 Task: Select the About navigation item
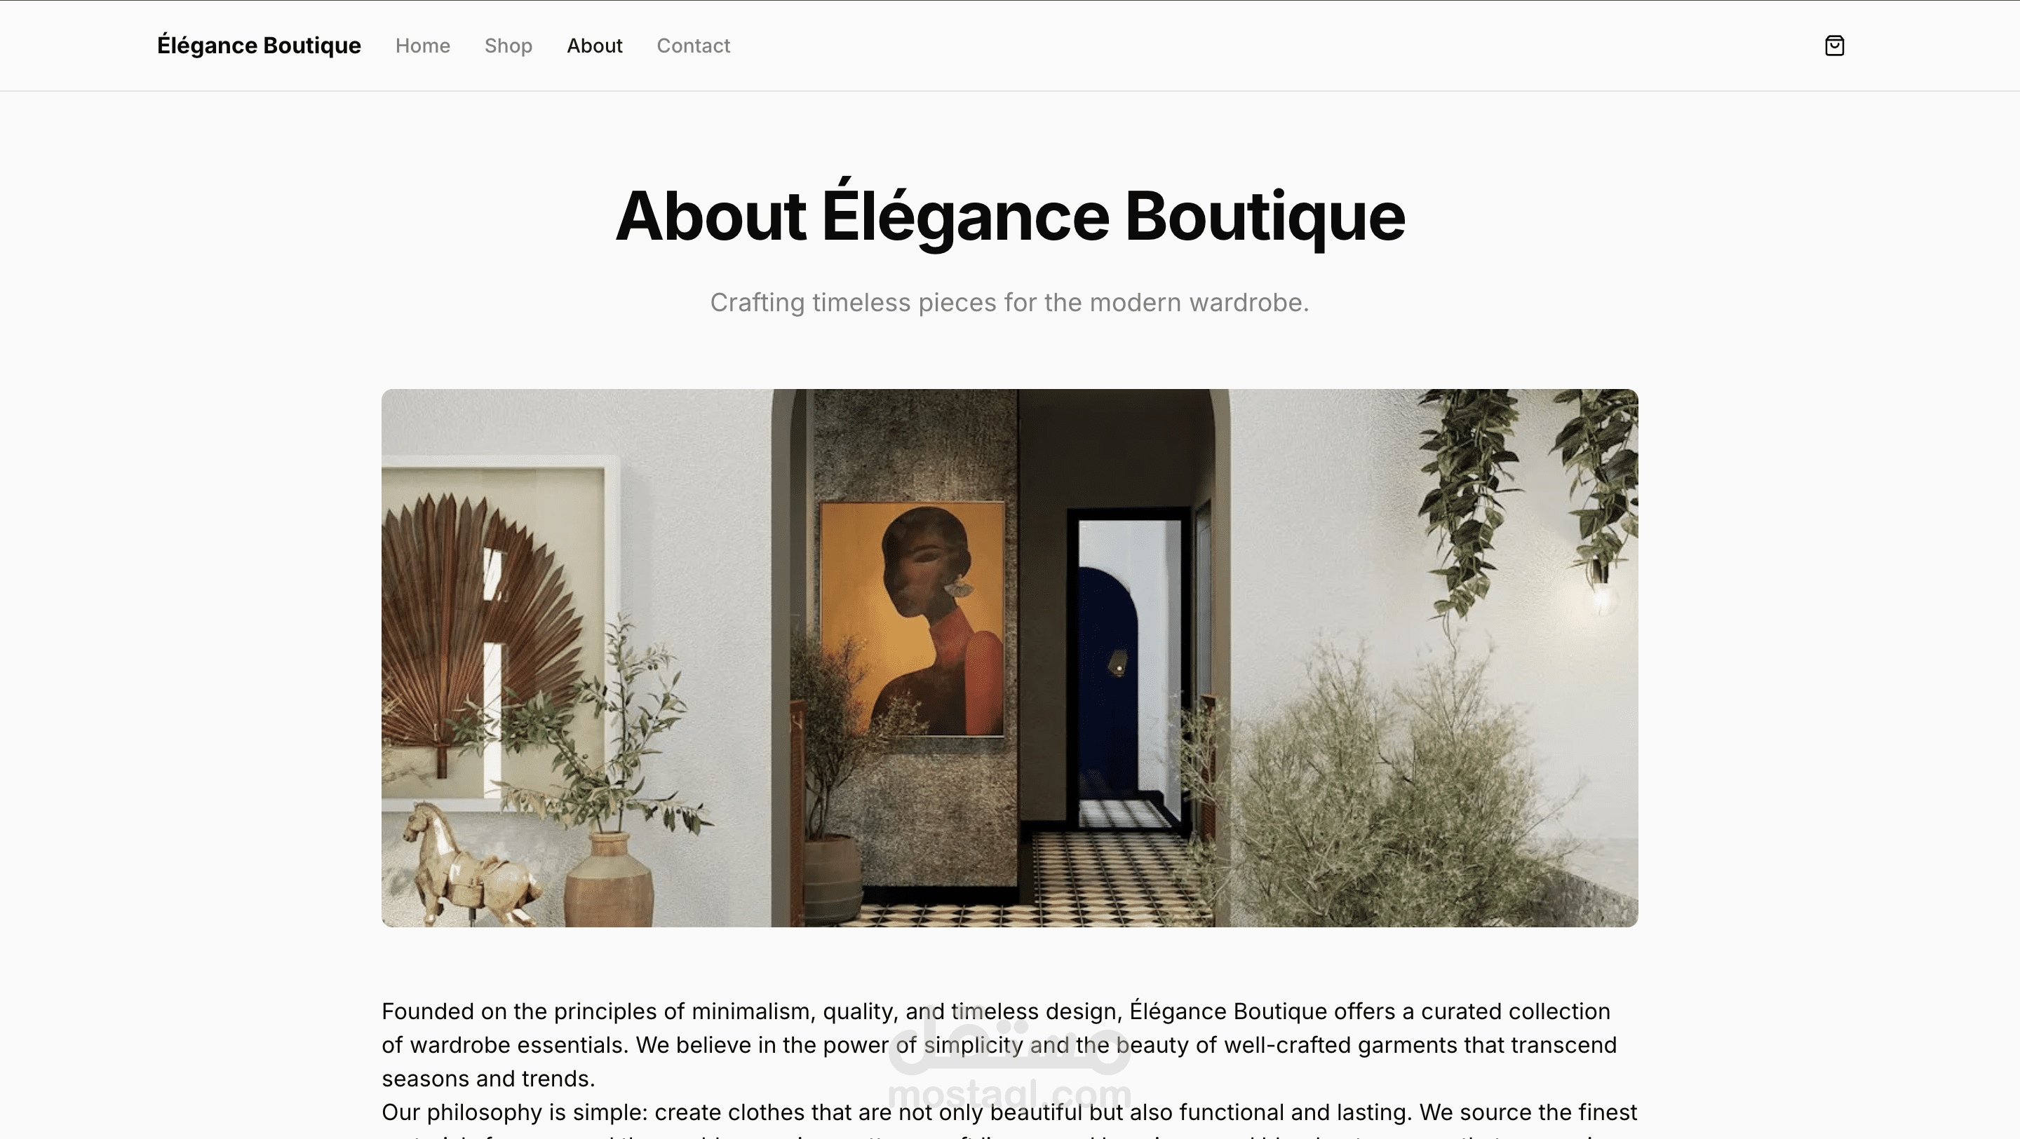594,46
